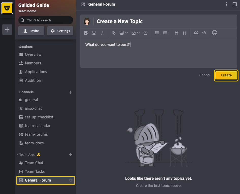Collapse the Team Area channel group
240x194 pixels.
point(18,155)
